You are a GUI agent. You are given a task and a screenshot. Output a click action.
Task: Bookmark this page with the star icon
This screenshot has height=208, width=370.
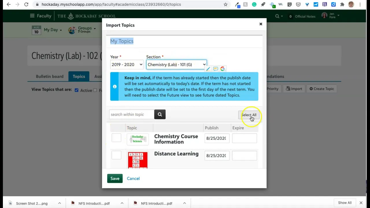[225, 4]
